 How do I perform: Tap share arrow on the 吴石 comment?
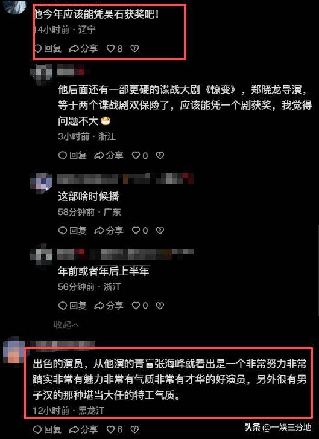click(83, 48)
